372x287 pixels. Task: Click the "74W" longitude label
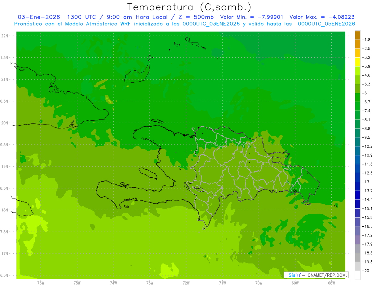[x=113, y=283]
